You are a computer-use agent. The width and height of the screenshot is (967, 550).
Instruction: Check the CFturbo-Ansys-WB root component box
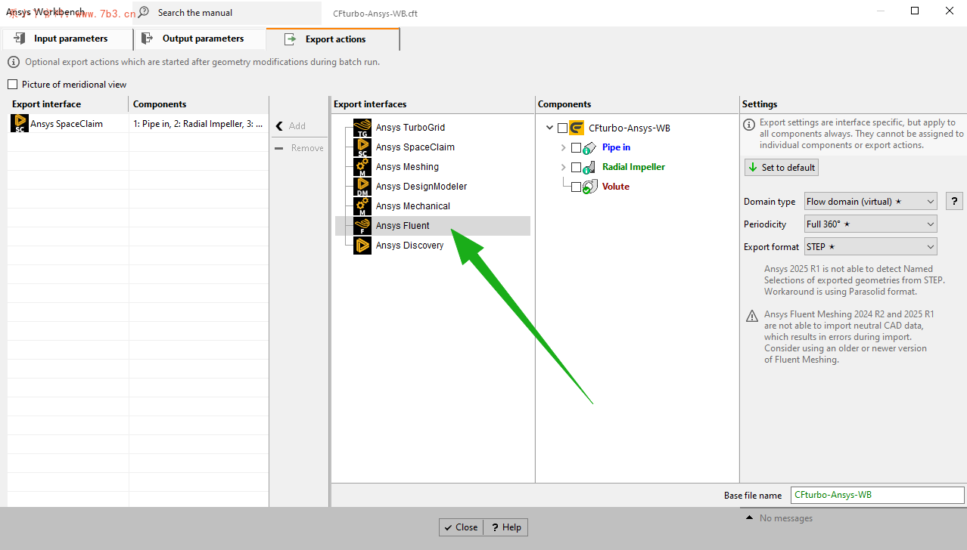562,128
